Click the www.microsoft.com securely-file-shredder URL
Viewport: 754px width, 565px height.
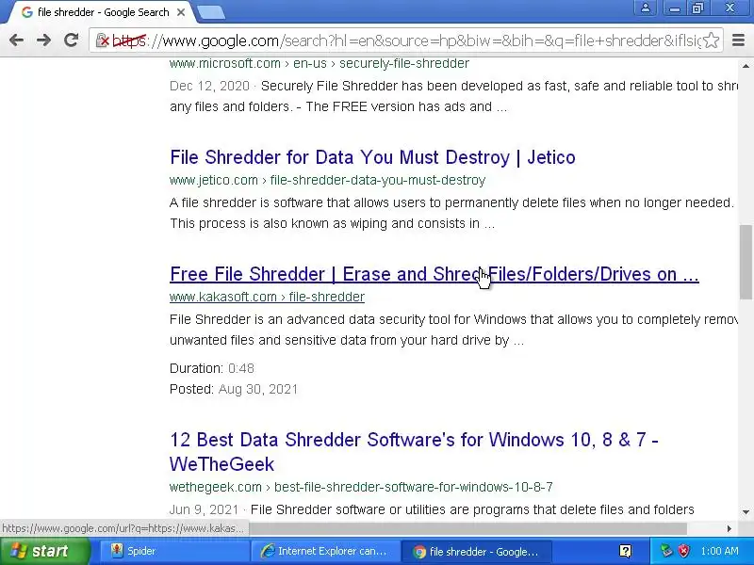pos(320,63)
